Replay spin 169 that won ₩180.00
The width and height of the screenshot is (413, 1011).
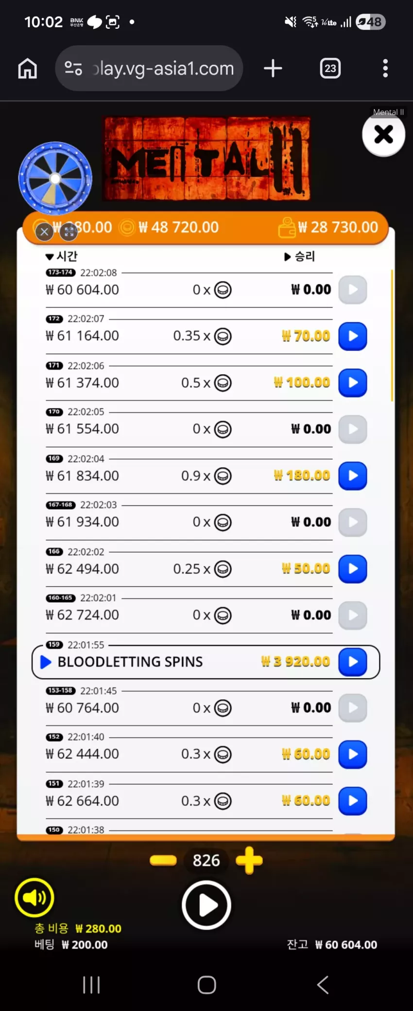tap(353, 476)
